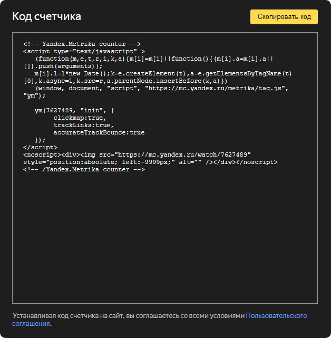Click the script type text/javascript line

[x=84, y=52]
